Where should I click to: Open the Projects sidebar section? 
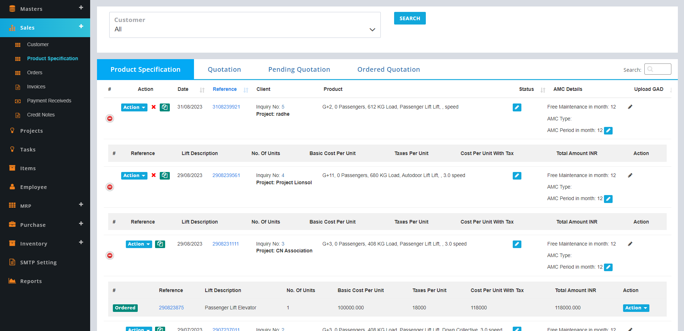click(31, 131)
